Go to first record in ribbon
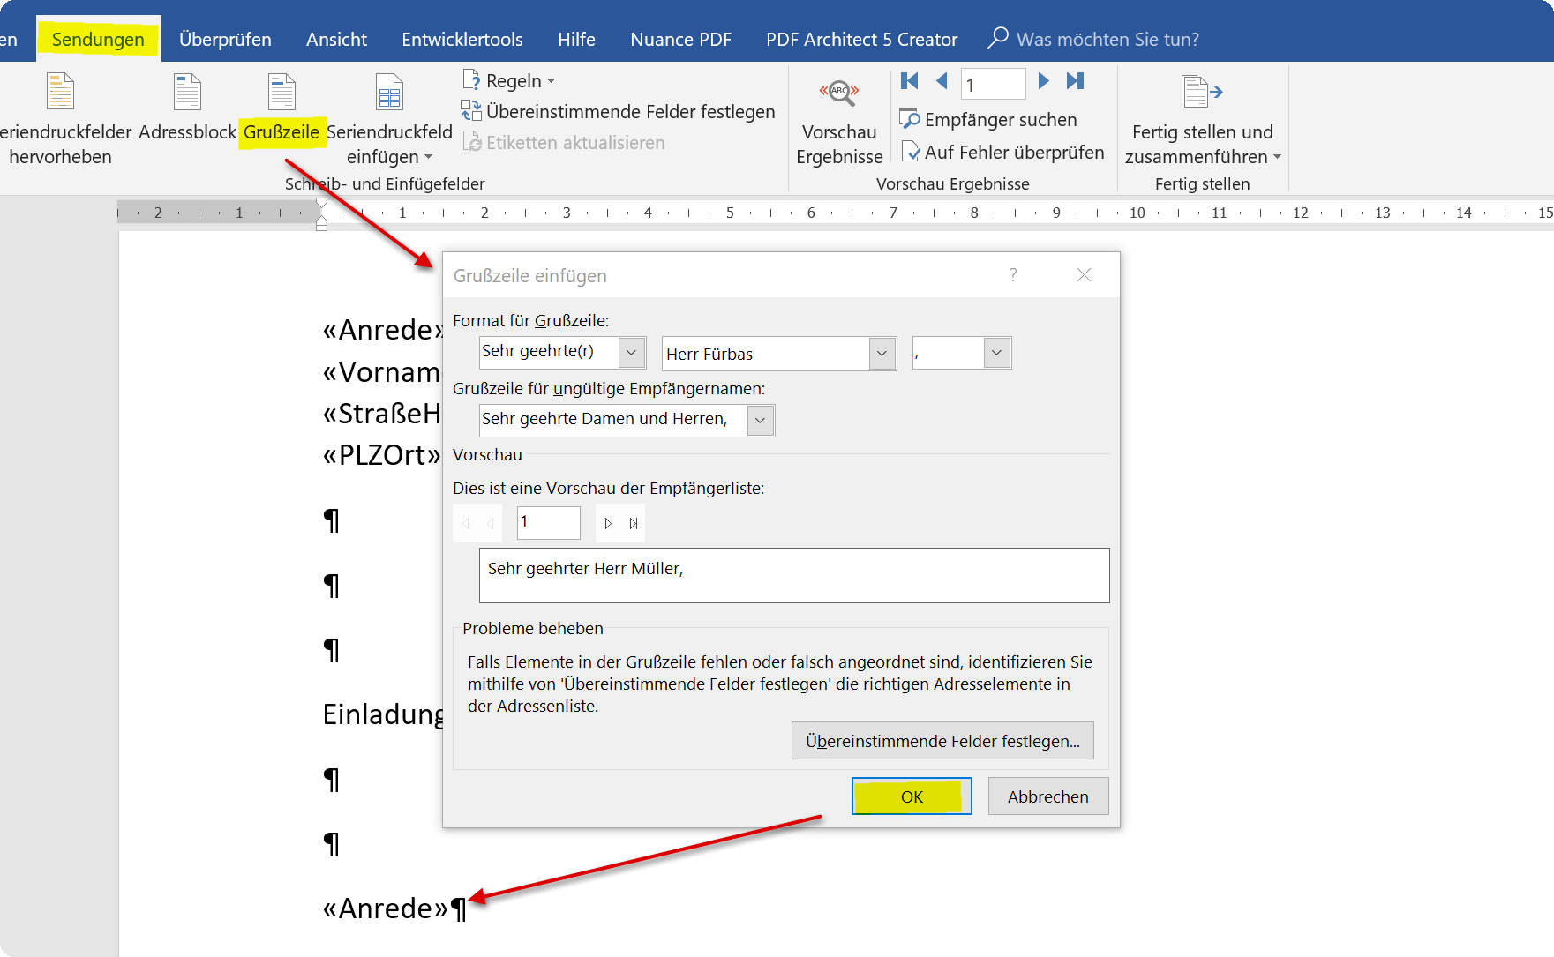The width and height of the screenshot is (1554, 957). pos(910,81)
